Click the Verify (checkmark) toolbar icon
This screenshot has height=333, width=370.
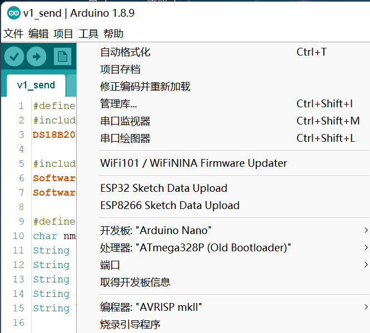pyautogui.click(x=14, y=56)
